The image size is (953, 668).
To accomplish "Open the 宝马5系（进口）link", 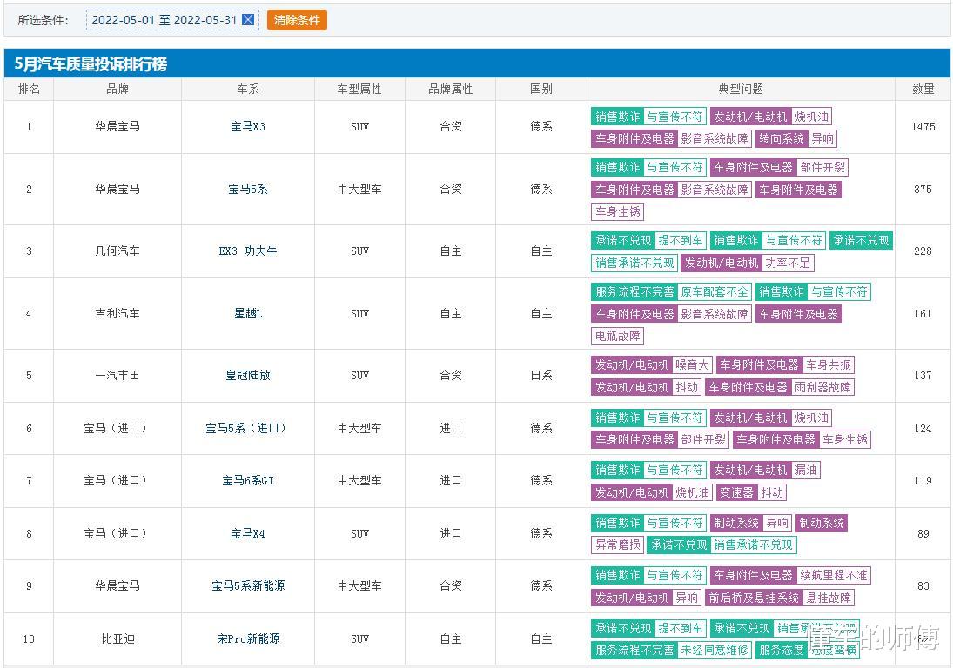I will pos(248,428).
